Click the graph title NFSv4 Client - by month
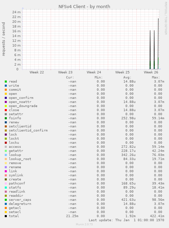Viewport: 169px width, 228px height. 84,7
